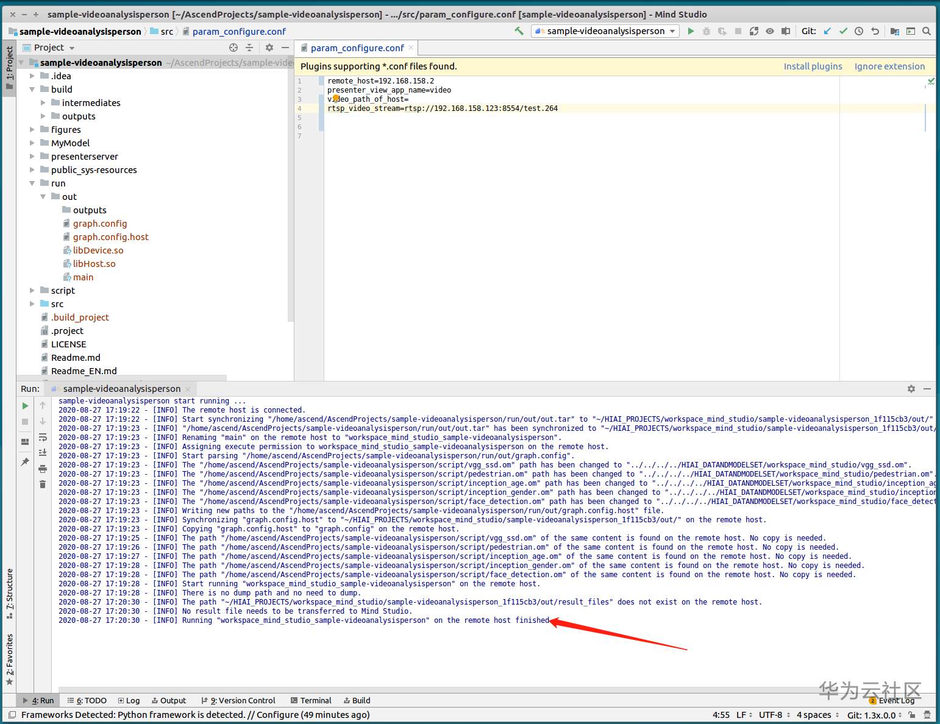Pin the Run tab with the pin icon
940x724 pixels.
coord(25,462)
